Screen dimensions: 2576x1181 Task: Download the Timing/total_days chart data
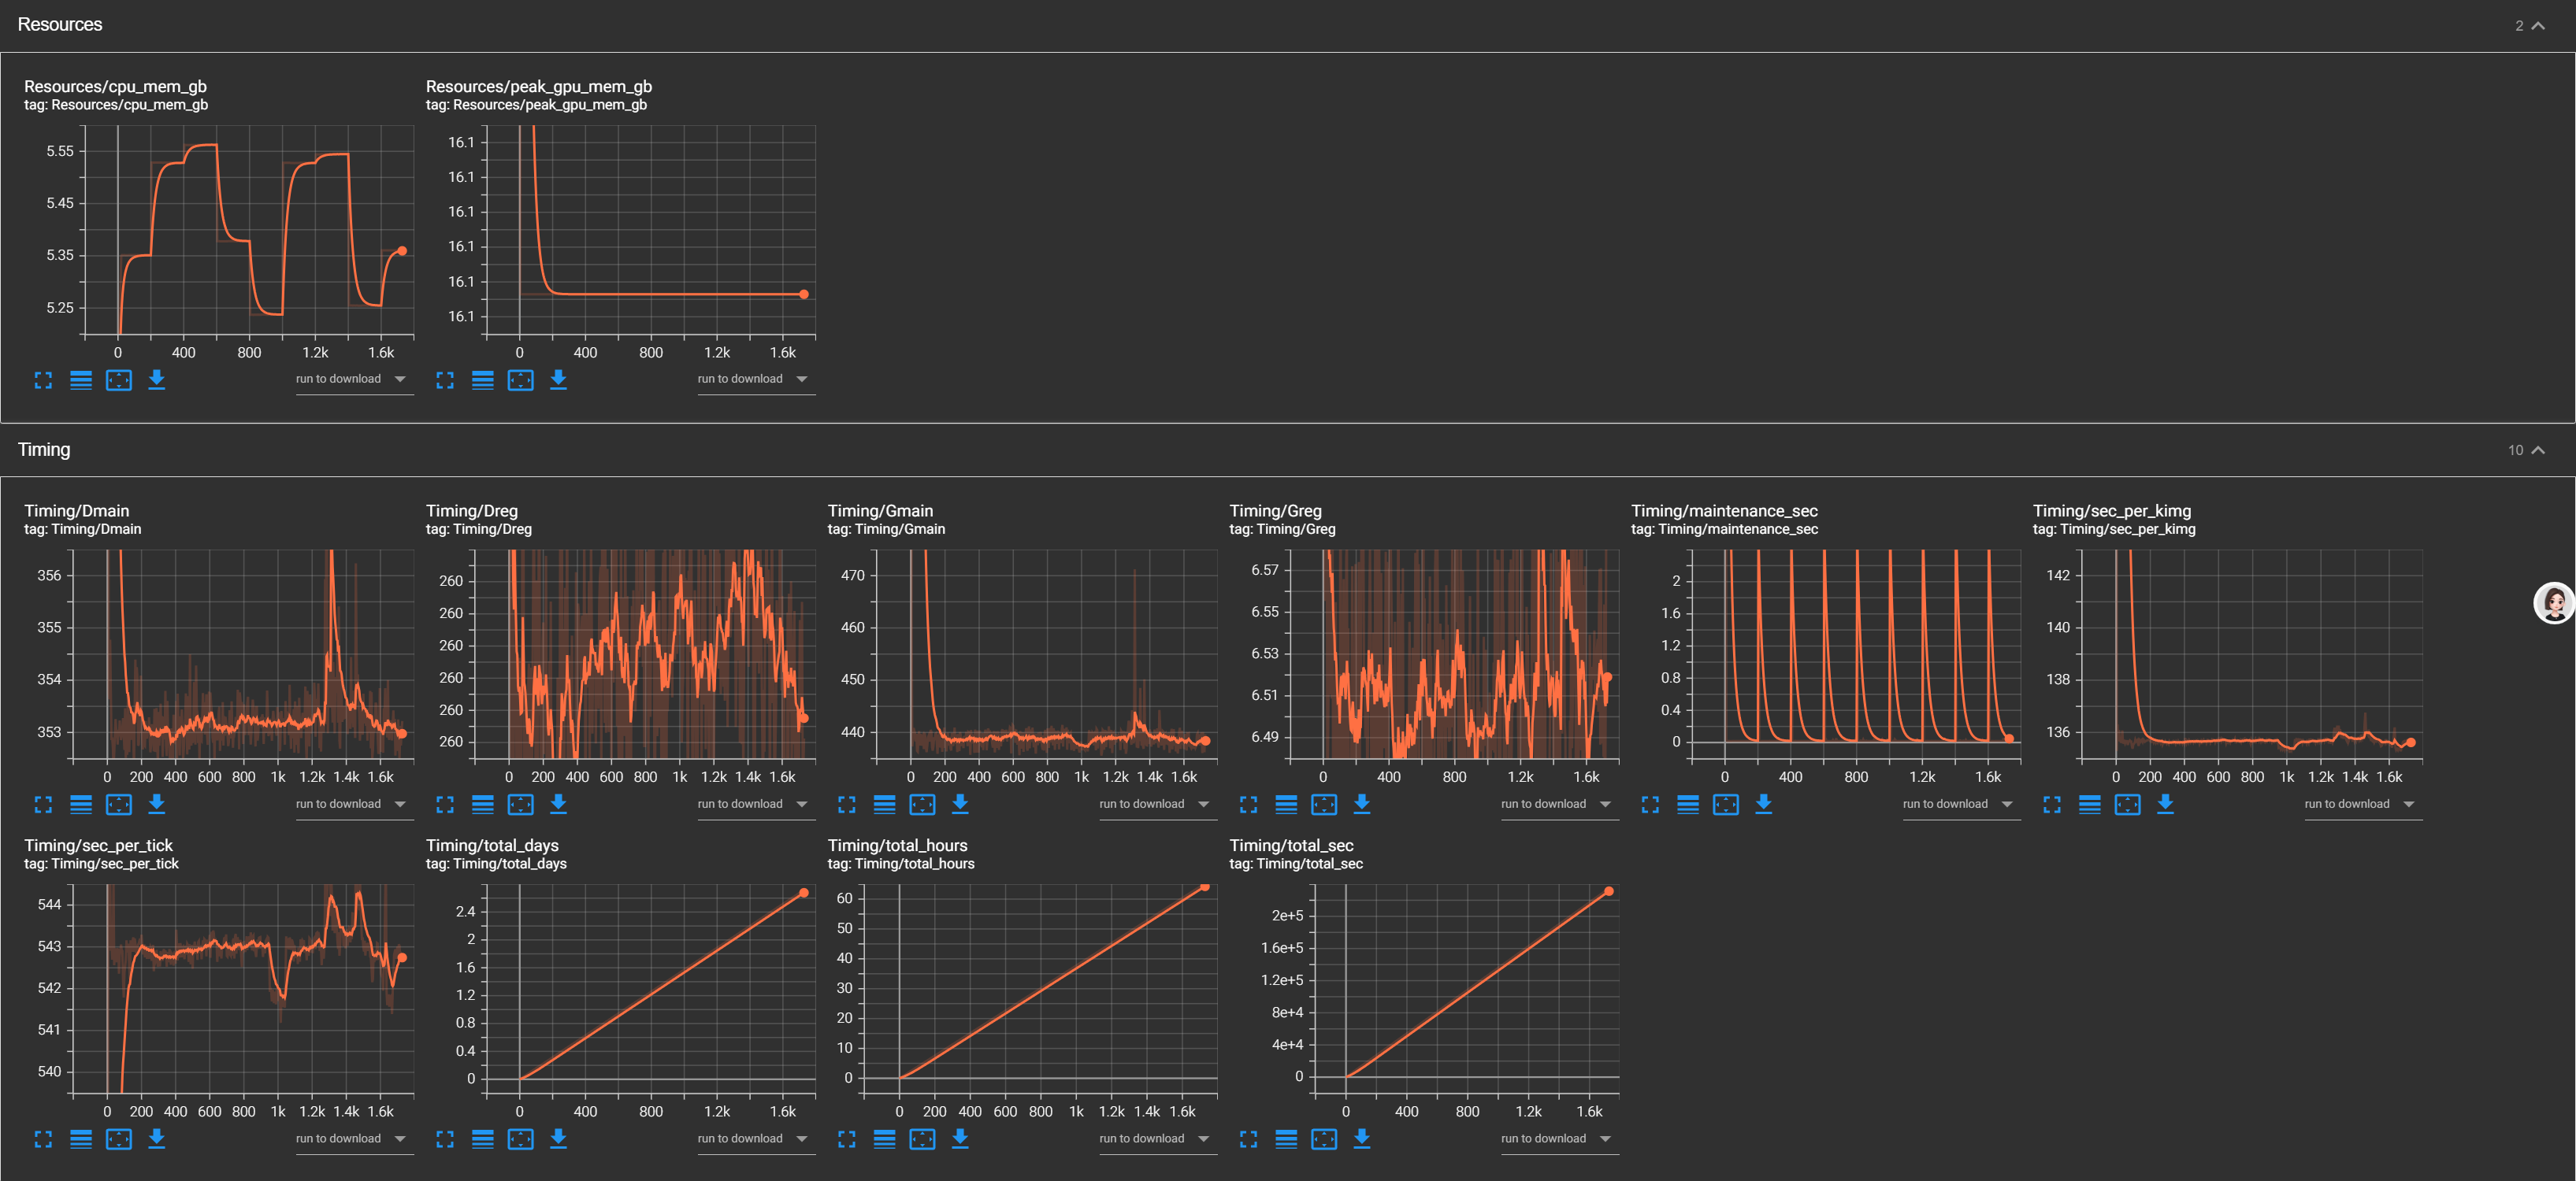pyautogui.click(x=559, y=1139)
